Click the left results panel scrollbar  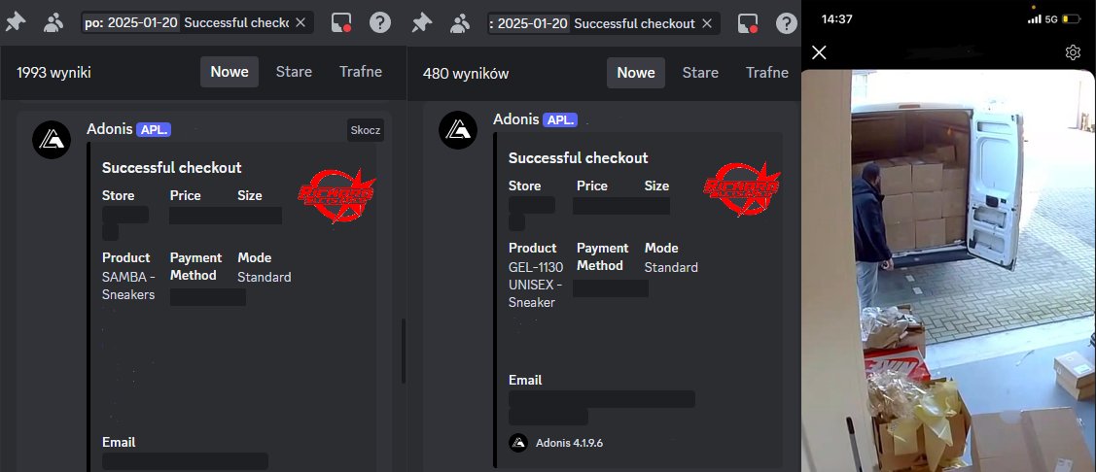point(403,352)
